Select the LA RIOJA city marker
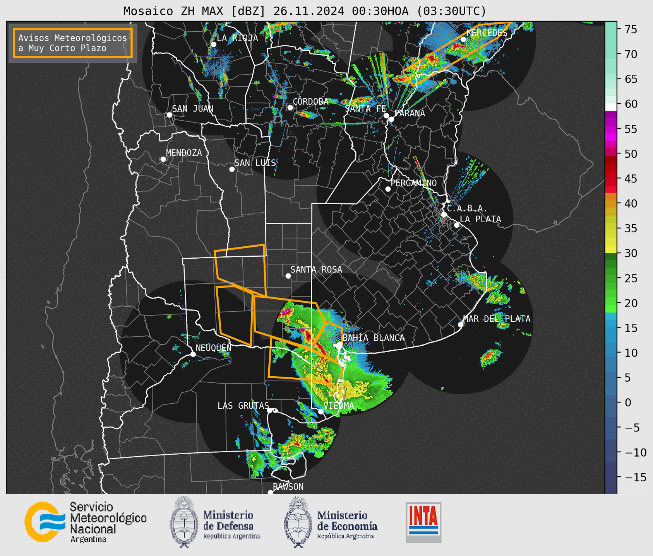Viewport: 653px width, 556px height. (213, 44)
